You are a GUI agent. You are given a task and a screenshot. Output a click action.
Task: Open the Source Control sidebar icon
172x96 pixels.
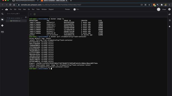[2, 26]
